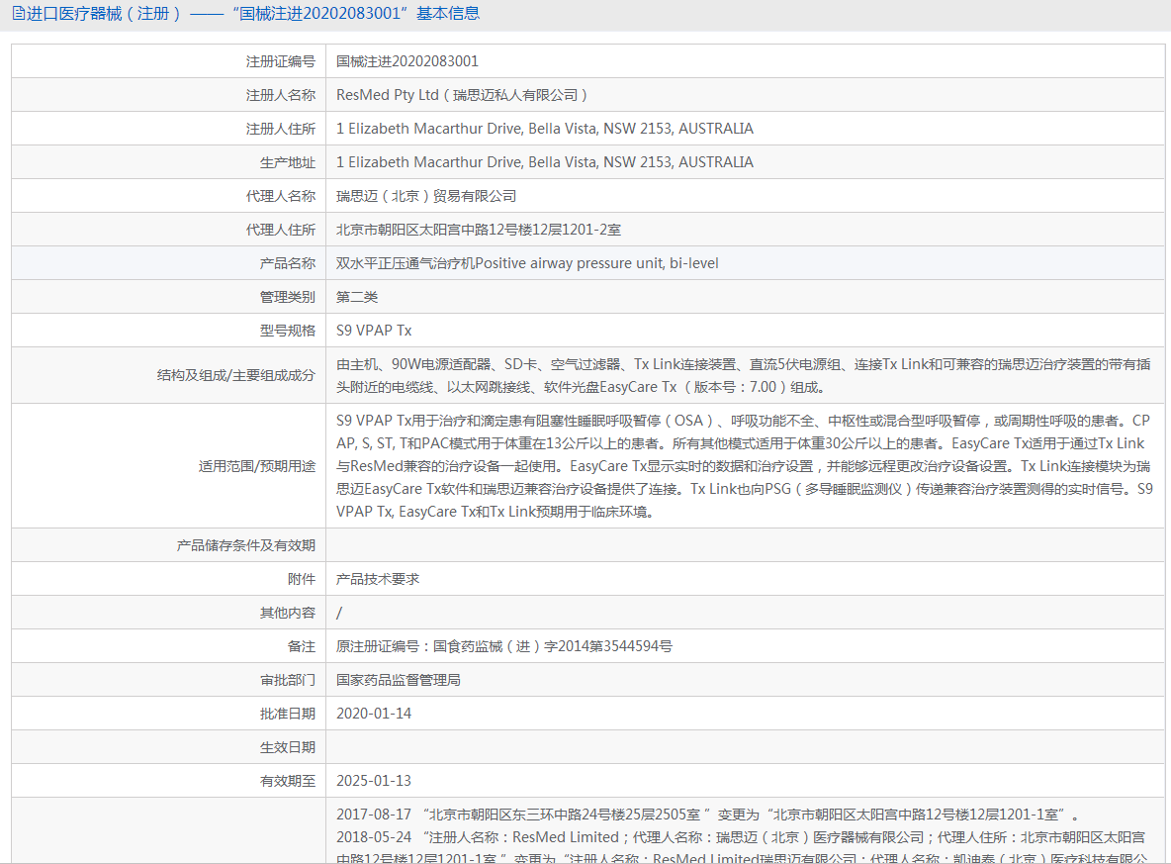Select the agent name 瑞思迈（北京）贸易有限公司
This screenshot has height=864, width=1171.
pyautogui.click(x=426, y=196)
